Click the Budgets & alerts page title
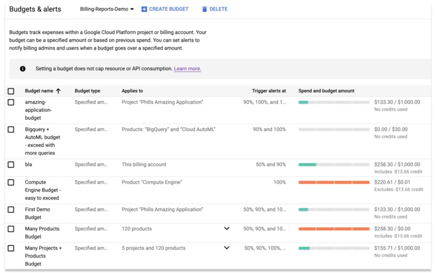 click(35, 9)
